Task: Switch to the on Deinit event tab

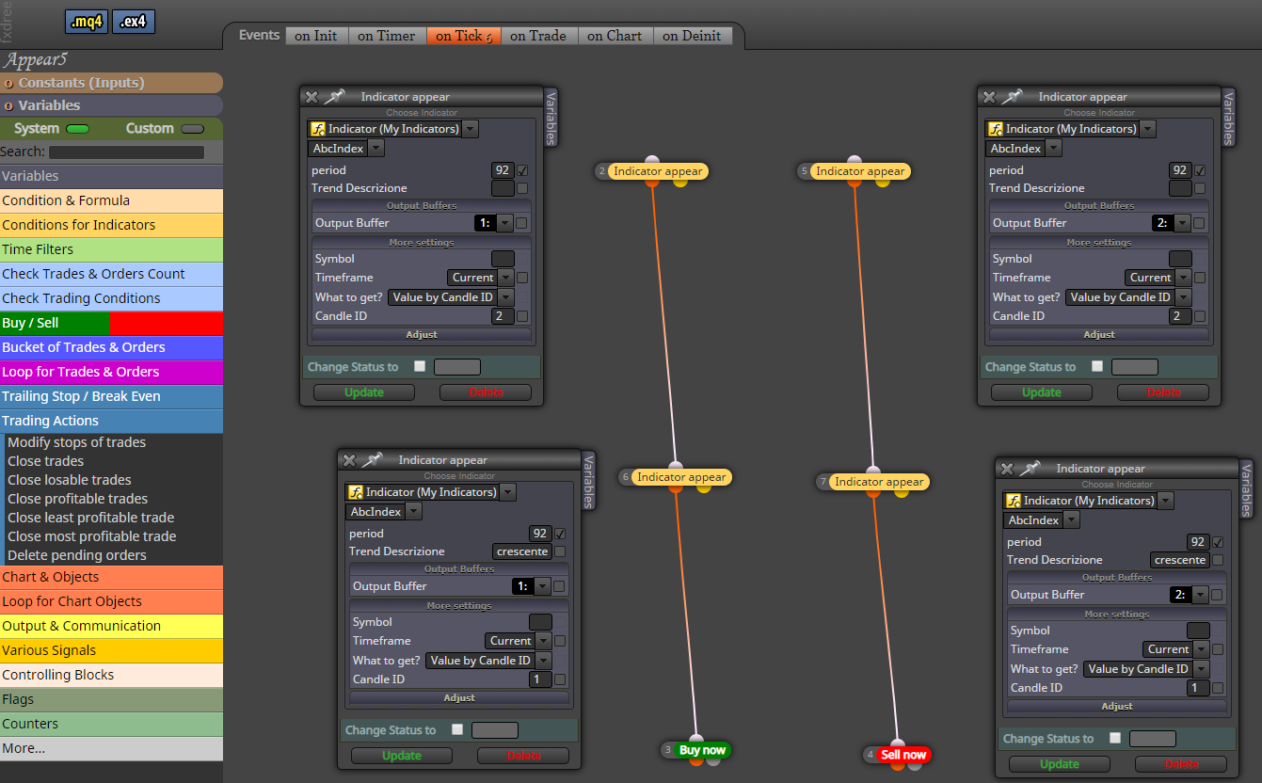Action: pos(692,36)
